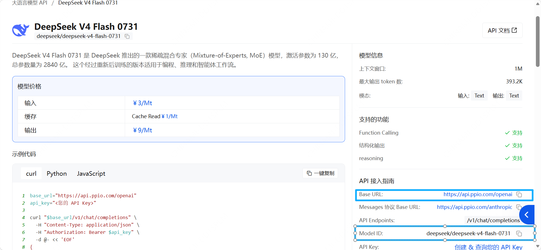Click the scrollbar down arrow
This screenshot has height=250, width=541.
pyautogui.click(x=538, y=246)
